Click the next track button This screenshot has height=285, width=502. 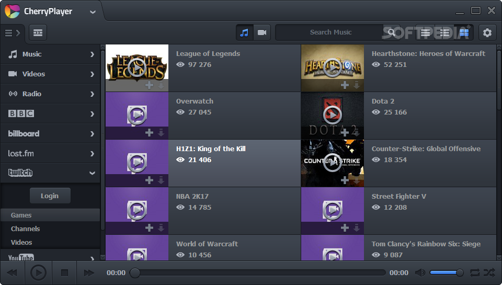tap(89, 273)
